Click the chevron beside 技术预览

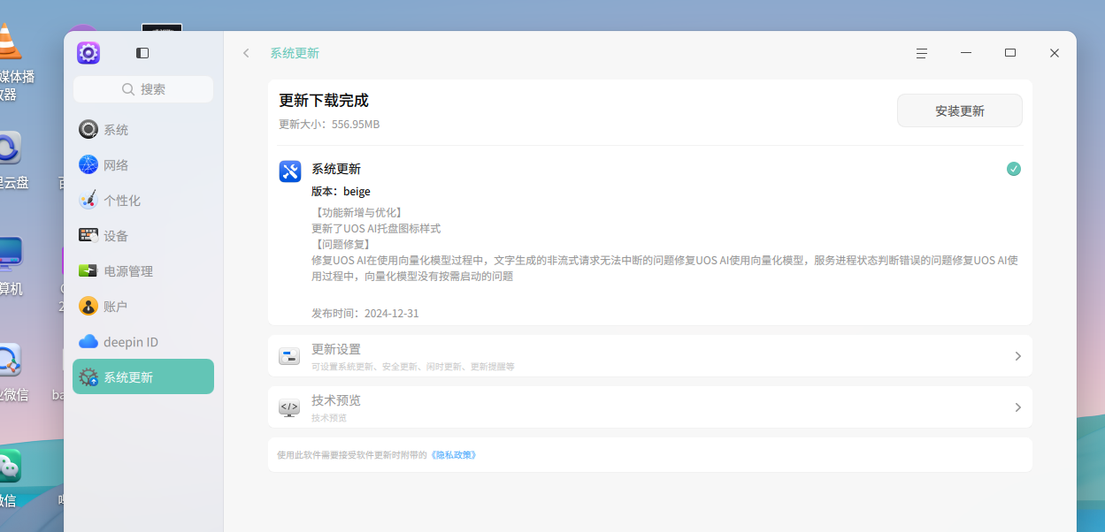pos(1017,407)
